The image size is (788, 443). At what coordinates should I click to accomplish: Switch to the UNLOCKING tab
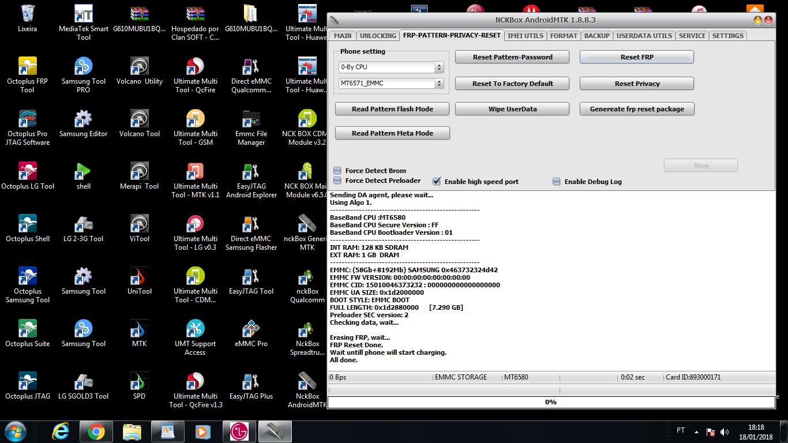coord(378,36)
